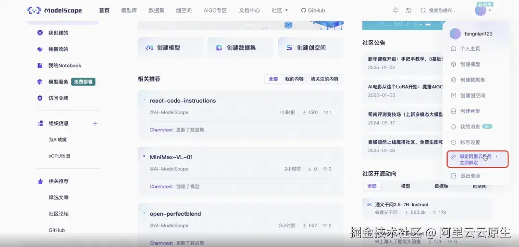This screenshot has width=519, height=247.
Task: Select the 全部 tab under 相关推荐
Action: click(273, 79)
